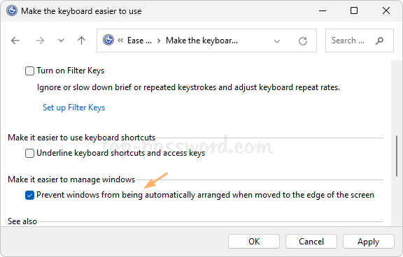Click the vertical scrollbar thumb

pyautogui.click(x=397, y=156)
